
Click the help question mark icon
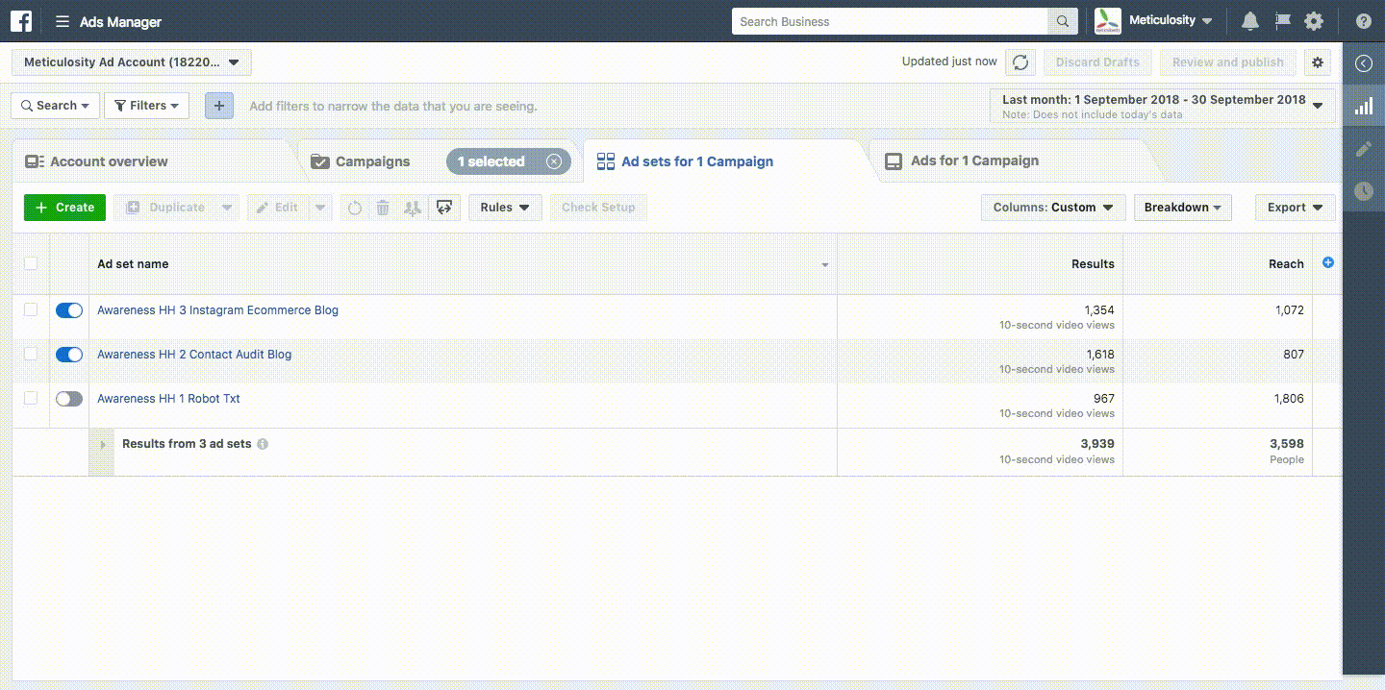point(1363,21)
